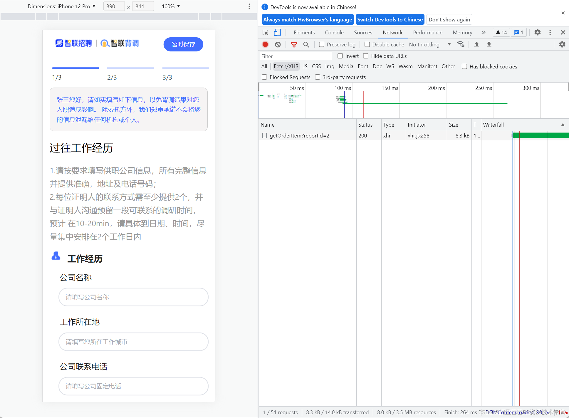Click the record (red circle) button
The image size is (569, 418).
pyautogui.click(x=265, y=45)
